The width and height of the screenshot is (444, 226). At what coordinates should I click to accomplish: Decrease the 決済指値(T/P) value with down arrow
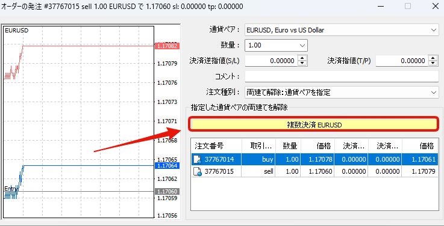coord(433,63)
